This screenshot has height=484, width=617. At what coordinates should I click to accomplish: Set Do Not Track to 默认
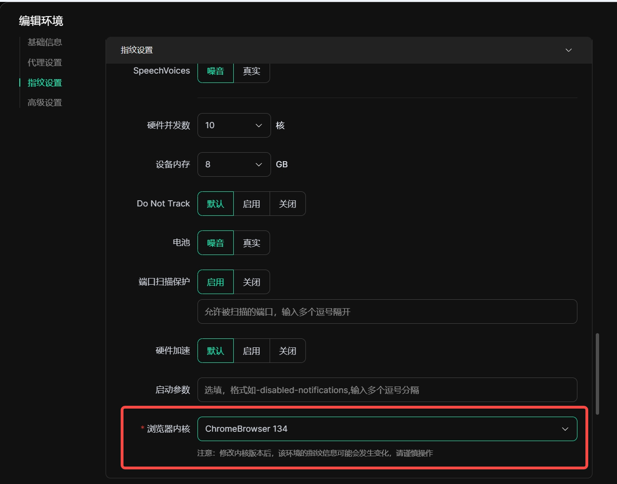pyautogui.click(x=215, y=204)
